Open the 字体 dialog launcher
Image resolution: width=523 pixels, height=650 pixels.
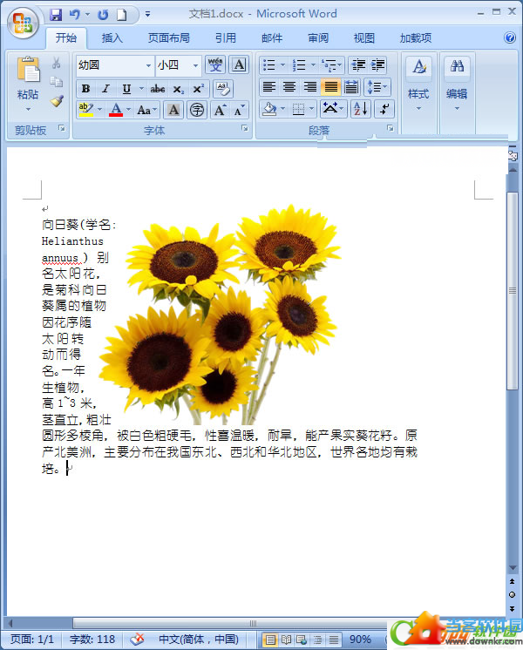click(x=245, y=128)
